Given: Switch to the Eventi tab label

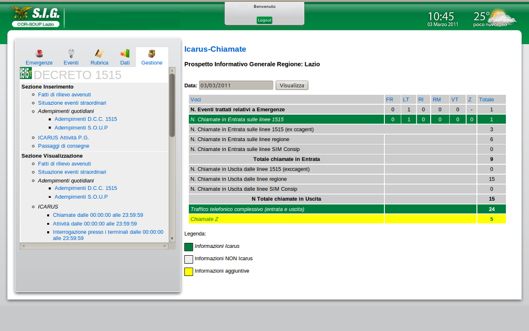Looking at the screenshot, I should point(71,63).
